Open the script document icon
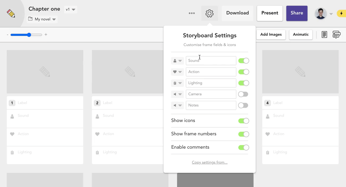The image size is (346, 187). pyautogui.click(x=324, y=35)
